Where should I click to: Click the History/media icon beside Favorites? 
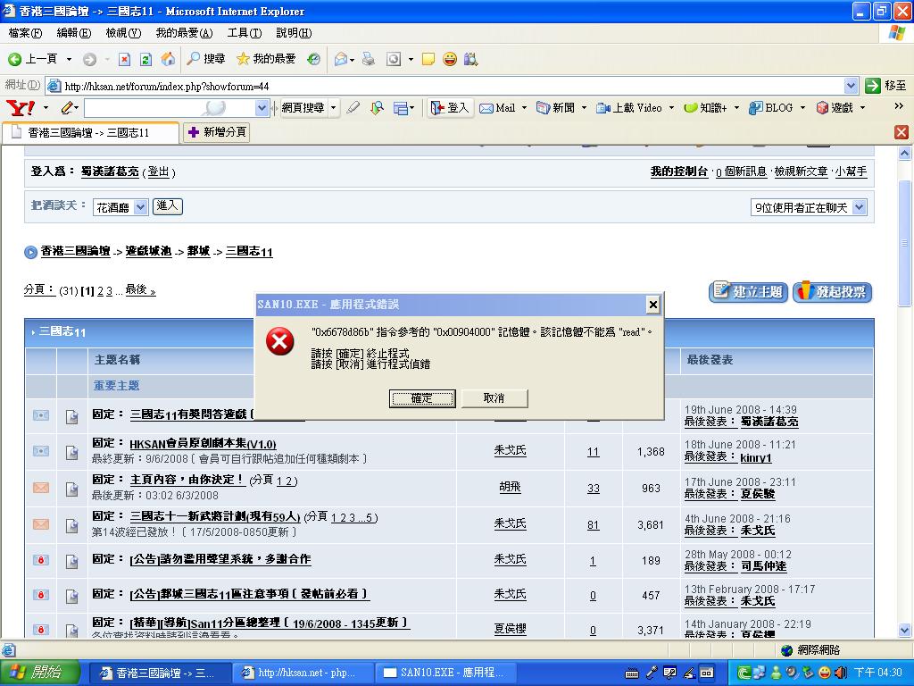[313, 59]
